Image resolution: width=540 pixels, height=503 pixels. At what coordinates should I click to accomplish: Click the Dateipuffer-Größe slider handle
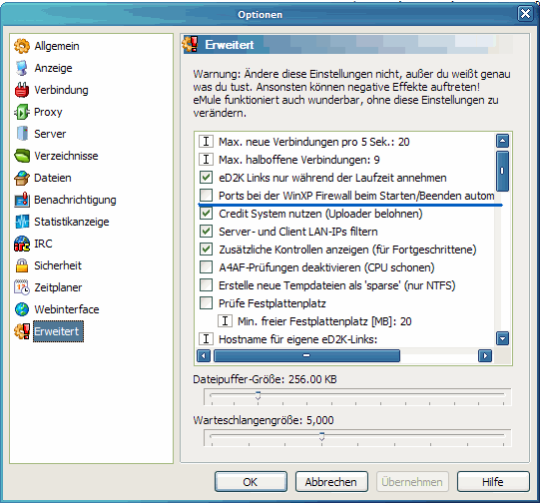pos(258,395)
